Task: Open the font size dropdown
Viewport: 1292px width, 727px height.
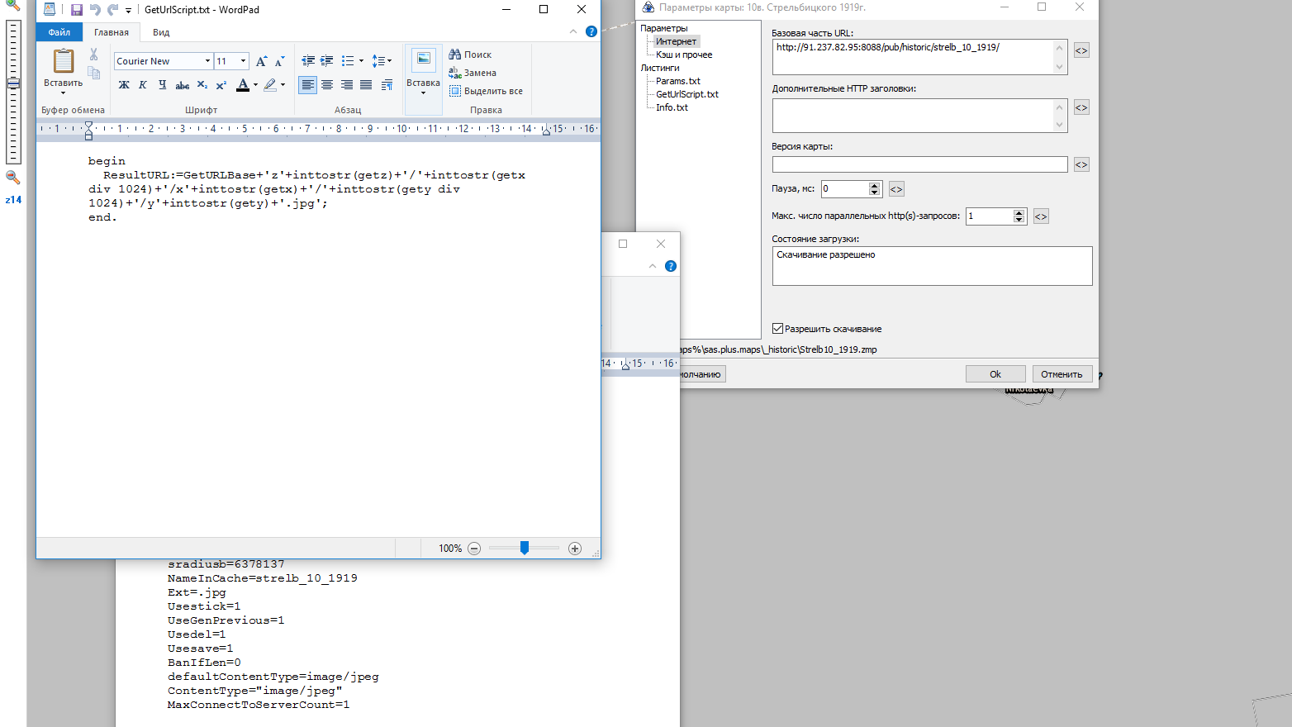Action: (243, 61)
